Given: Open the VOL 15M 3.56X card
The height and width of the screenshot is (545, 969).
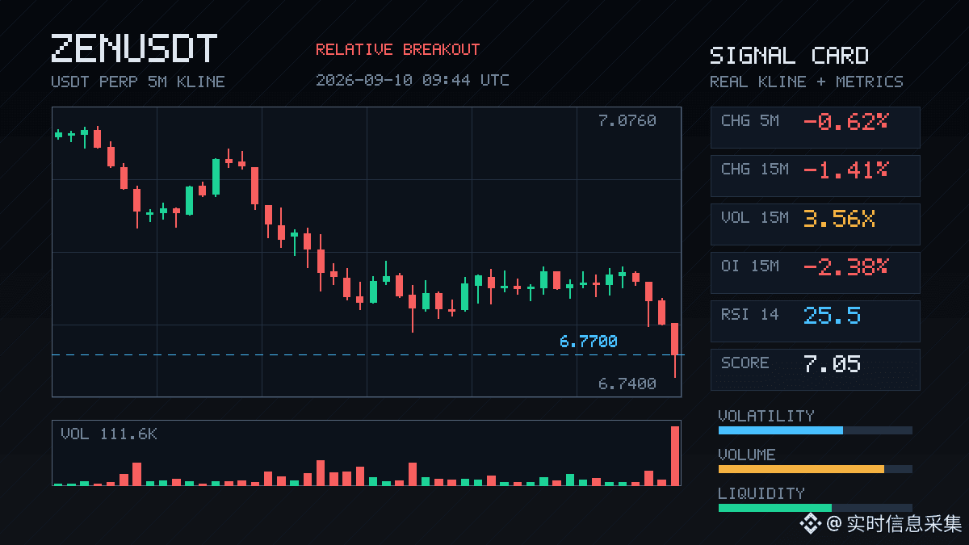Looking at the screenshot, I should tap(815, 224).
